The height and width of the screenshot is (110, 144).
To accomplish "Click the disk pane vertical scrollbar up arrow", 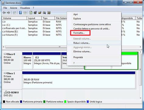I will 140,52.
